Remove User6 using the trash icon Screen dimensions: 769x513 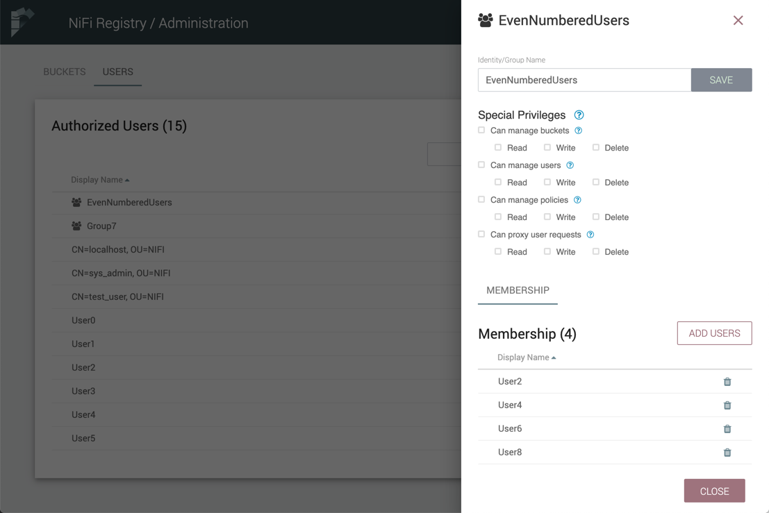727,429
